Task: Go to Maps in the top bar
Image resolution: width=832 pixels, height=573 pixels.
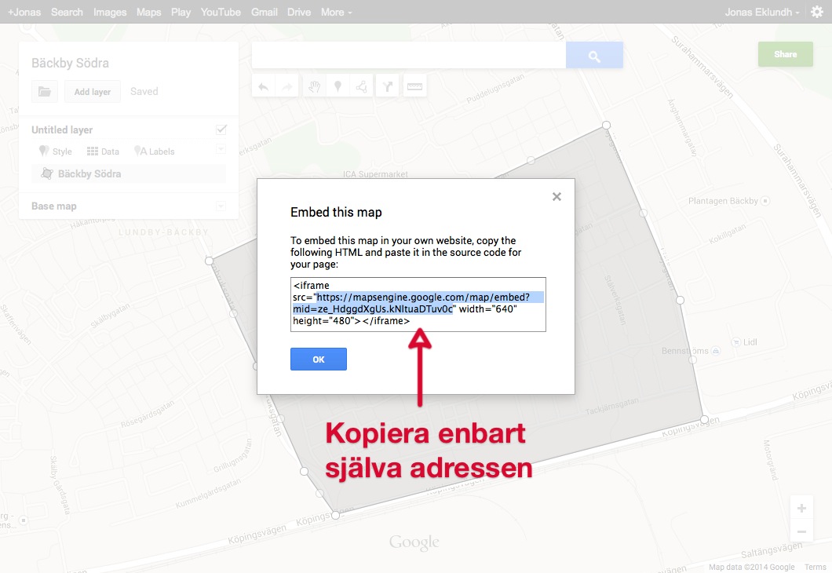Action: point(148,13)
